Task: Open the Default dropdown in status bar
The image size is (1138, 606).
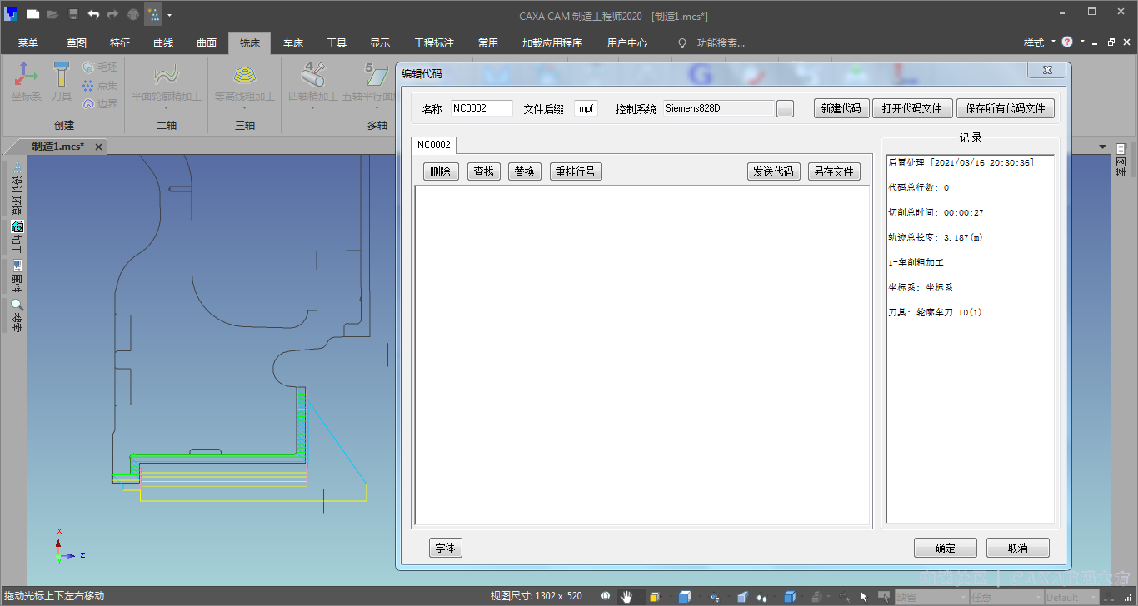Action: 1072,597
